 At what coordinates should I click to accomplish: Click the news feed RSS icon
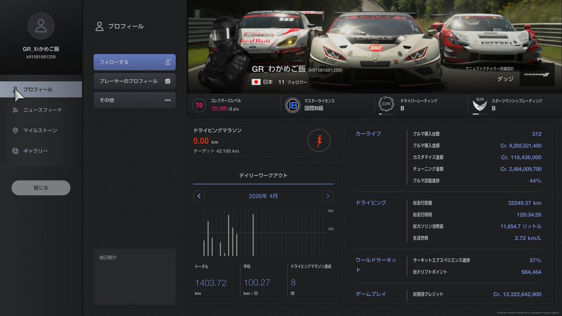pos(15,110)
